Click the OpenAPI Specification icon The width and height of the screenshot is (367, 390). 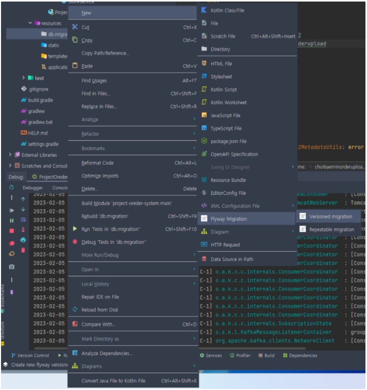(x=204, y=154)
